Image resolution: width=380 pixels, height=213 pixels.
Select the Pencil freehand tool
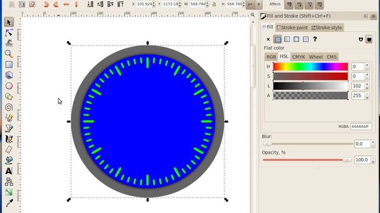[9, 118]
